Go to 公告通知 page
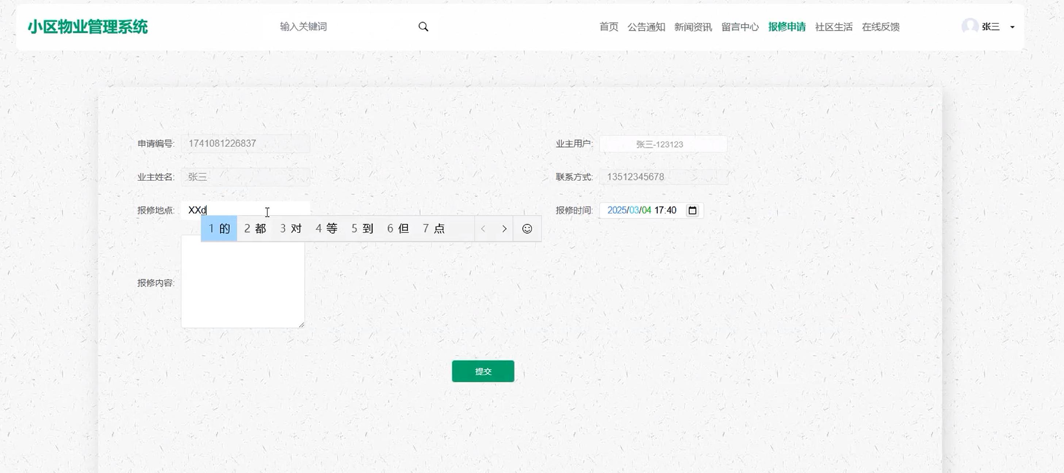 [646, 27]
